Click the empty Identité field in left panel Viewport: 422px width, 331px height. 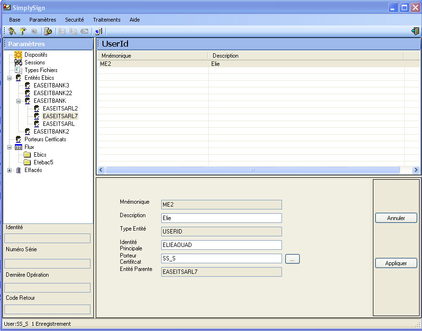point(47,238)
